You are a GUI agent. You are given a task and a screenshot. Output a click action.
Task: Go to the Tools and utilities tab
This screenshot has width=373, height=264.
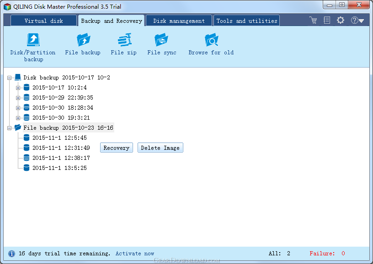(247, 21)
